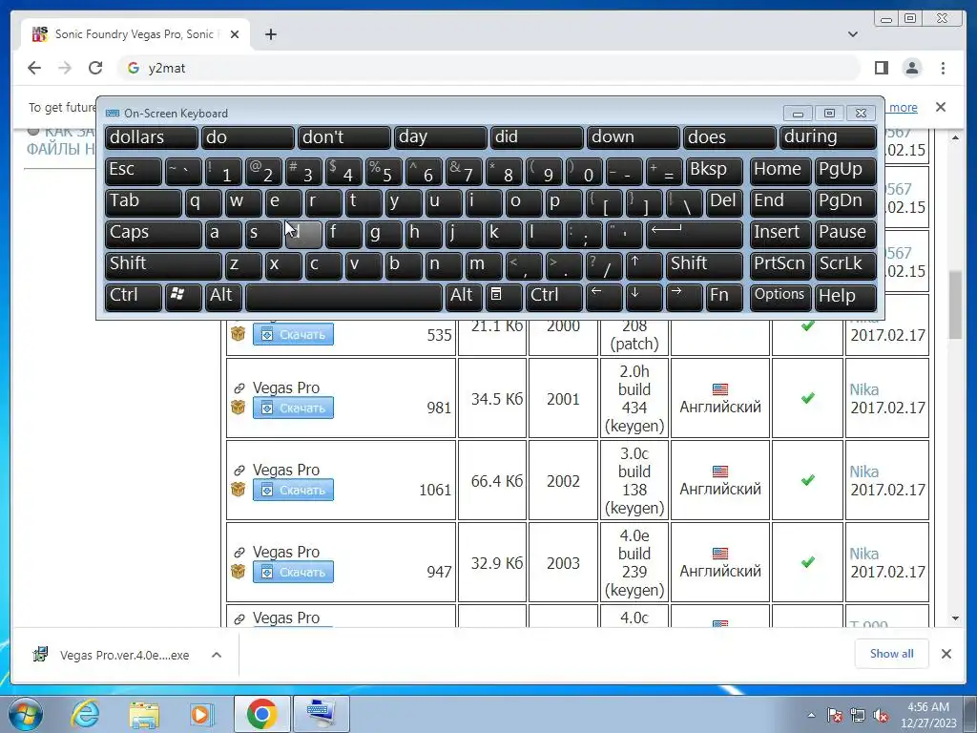Download the Vegas Pro patch 208 file
The height and width of the screenshot is (733, 977).
[293, 335]
